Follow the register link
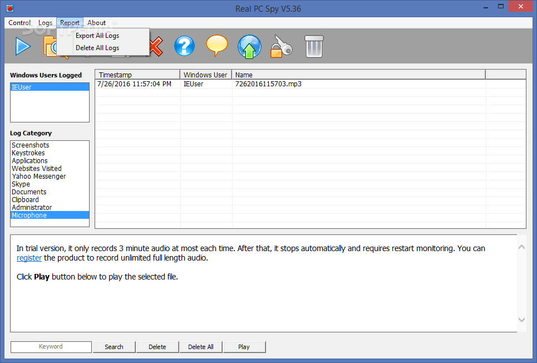The height and width of the screenshot is (363, 537). pos(29,258)
